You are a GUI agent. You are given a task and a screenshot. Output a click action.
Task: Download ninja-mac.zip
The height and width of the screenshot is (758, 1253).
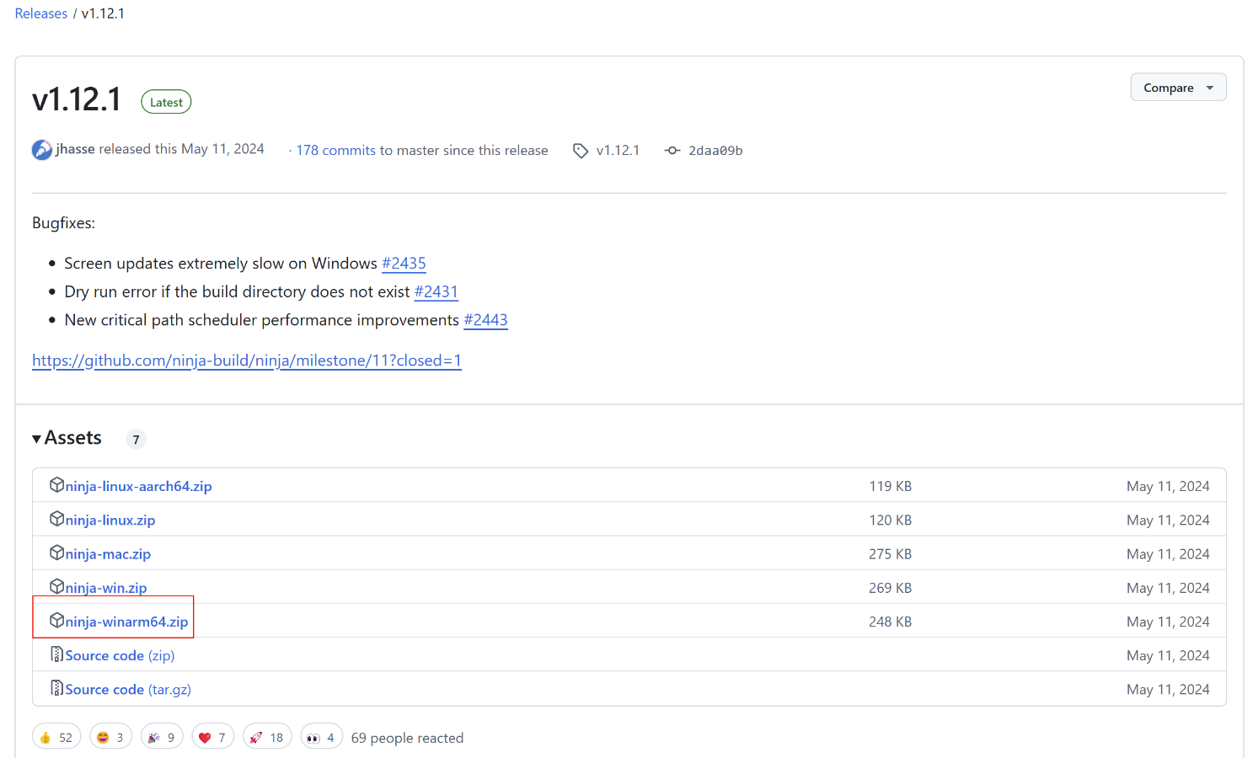point(108,554)
